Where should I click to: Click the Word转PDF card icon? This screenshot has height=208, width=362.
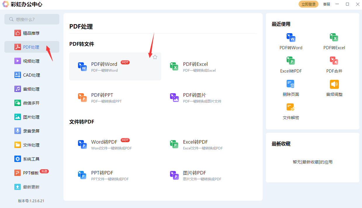pyautogui.click(x=82, y=144)
